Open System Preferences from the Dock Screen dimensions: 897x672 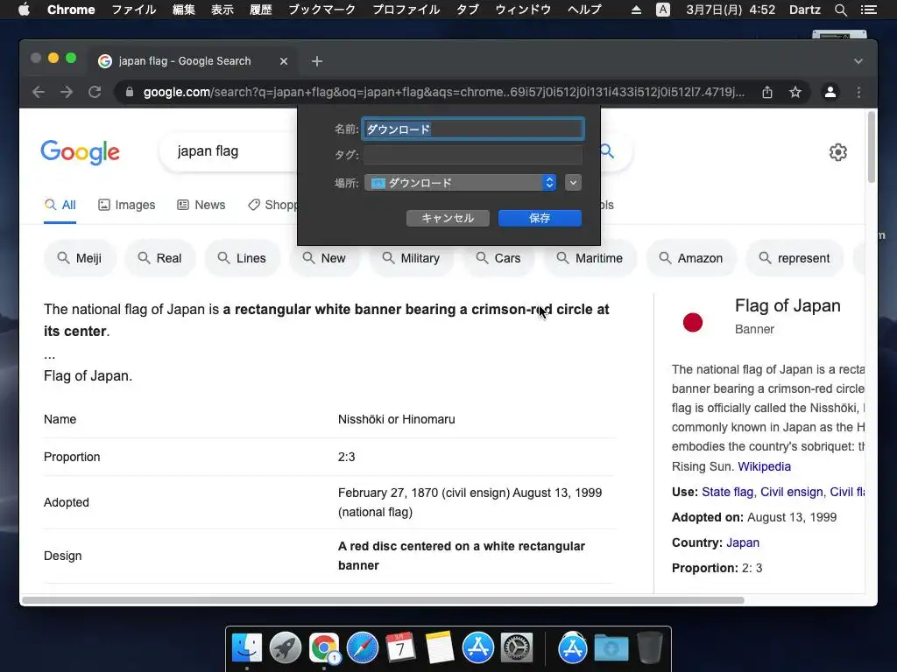[x=517, y=648]
